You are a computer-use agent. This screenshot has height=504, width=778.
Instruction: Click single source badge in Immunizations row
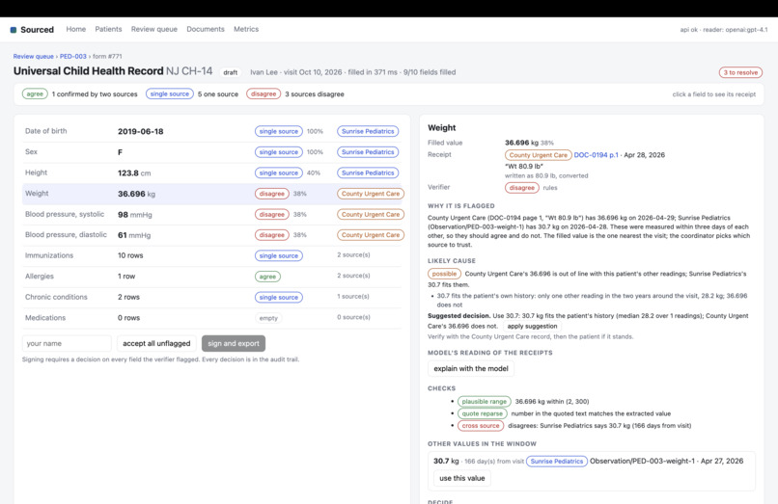click(278, 255)
